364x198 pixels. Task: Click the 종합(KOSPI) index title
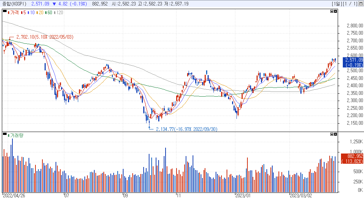(14, 4)
